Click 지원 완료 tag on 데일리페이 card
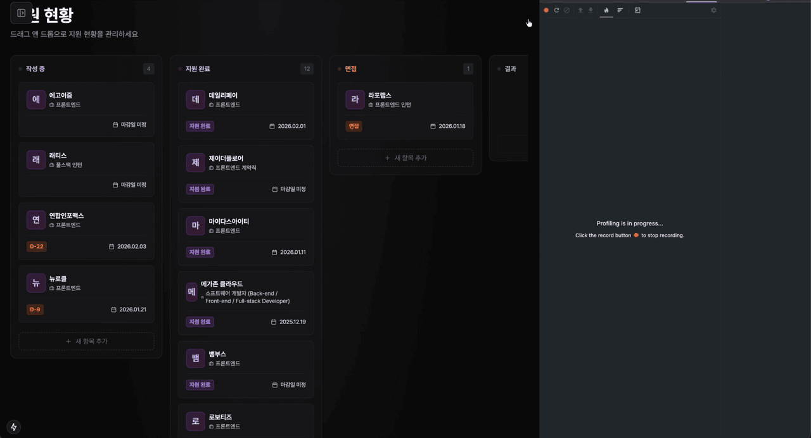811x438 pixels. [x=200, y=126]
